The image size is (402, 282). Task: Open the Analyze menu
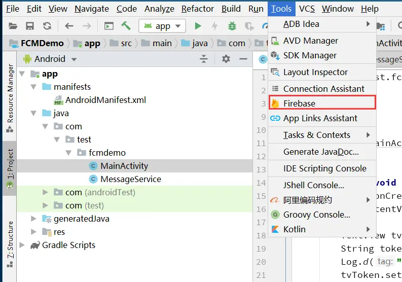coord(159,9)
